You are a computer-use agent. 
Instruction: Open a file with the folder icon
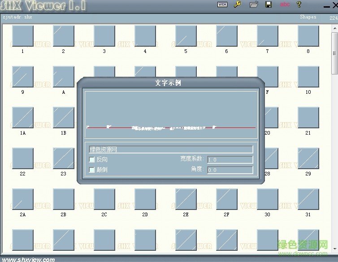[254, 4]
